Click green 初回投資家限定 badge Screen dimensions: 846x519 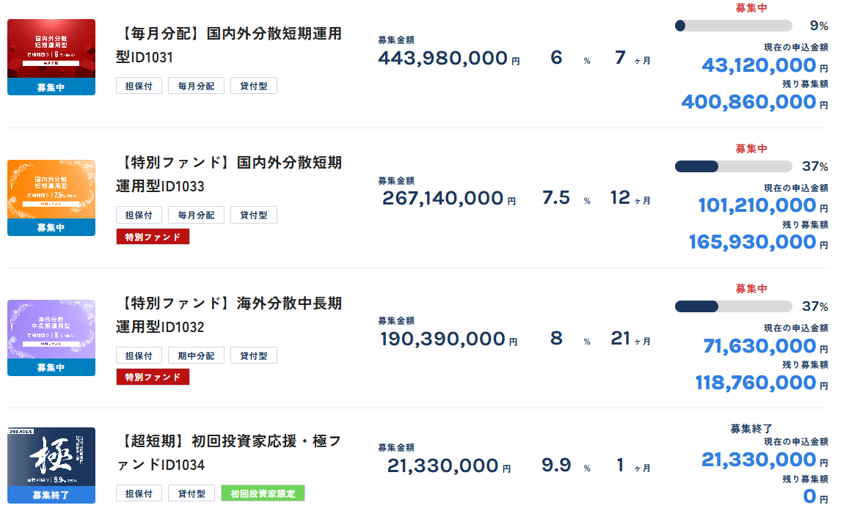coord(263,493)
